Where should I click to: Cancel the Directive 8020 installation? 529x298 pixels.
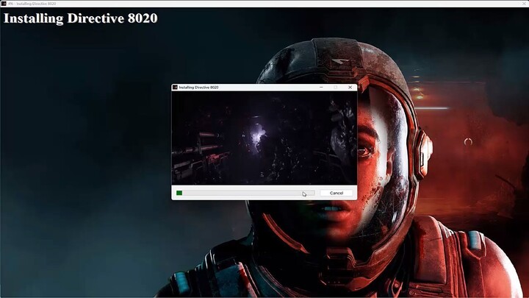336,193
